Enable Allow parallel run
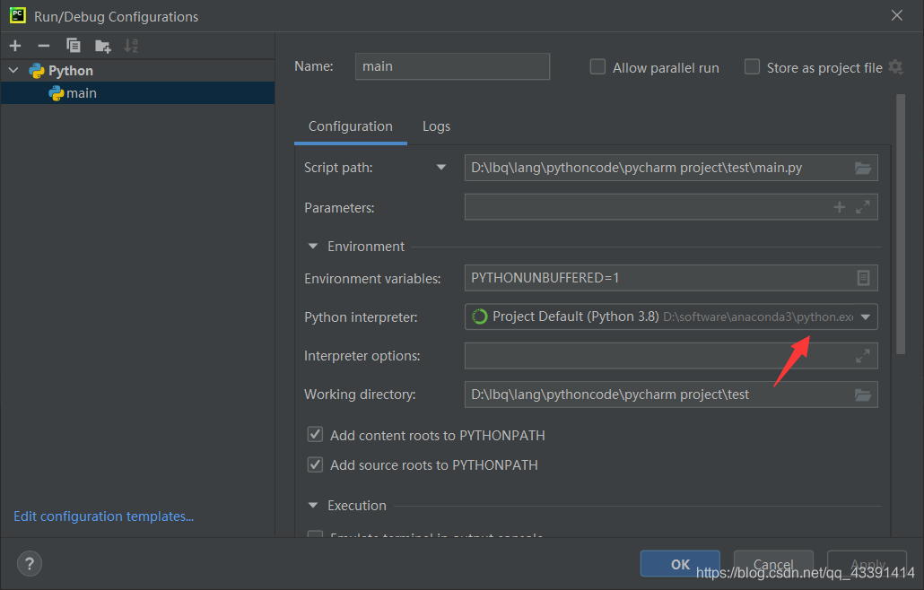Viewport: 924px width, 590px height. point(597,66)
